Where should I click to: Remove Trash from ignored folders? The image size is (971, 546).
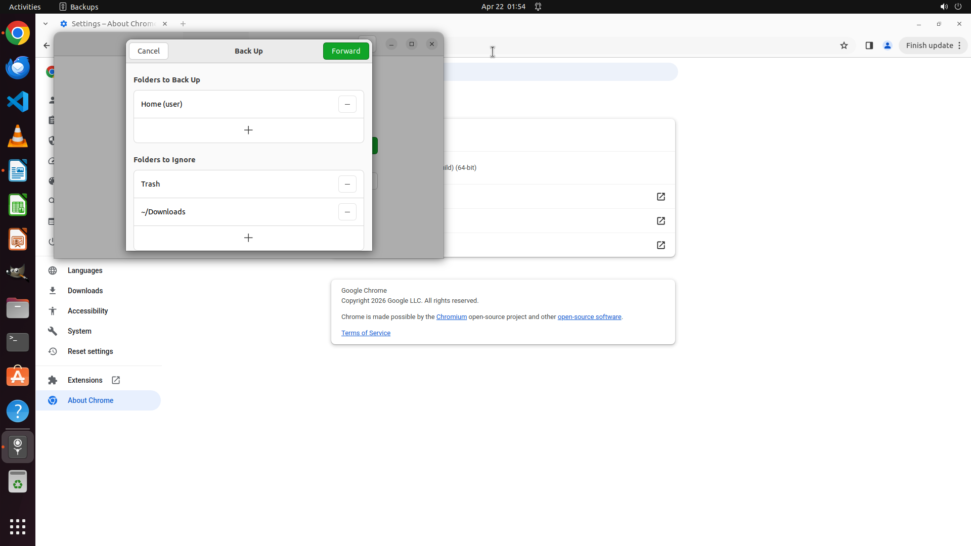pyautogui.click(x=347, y=184)
